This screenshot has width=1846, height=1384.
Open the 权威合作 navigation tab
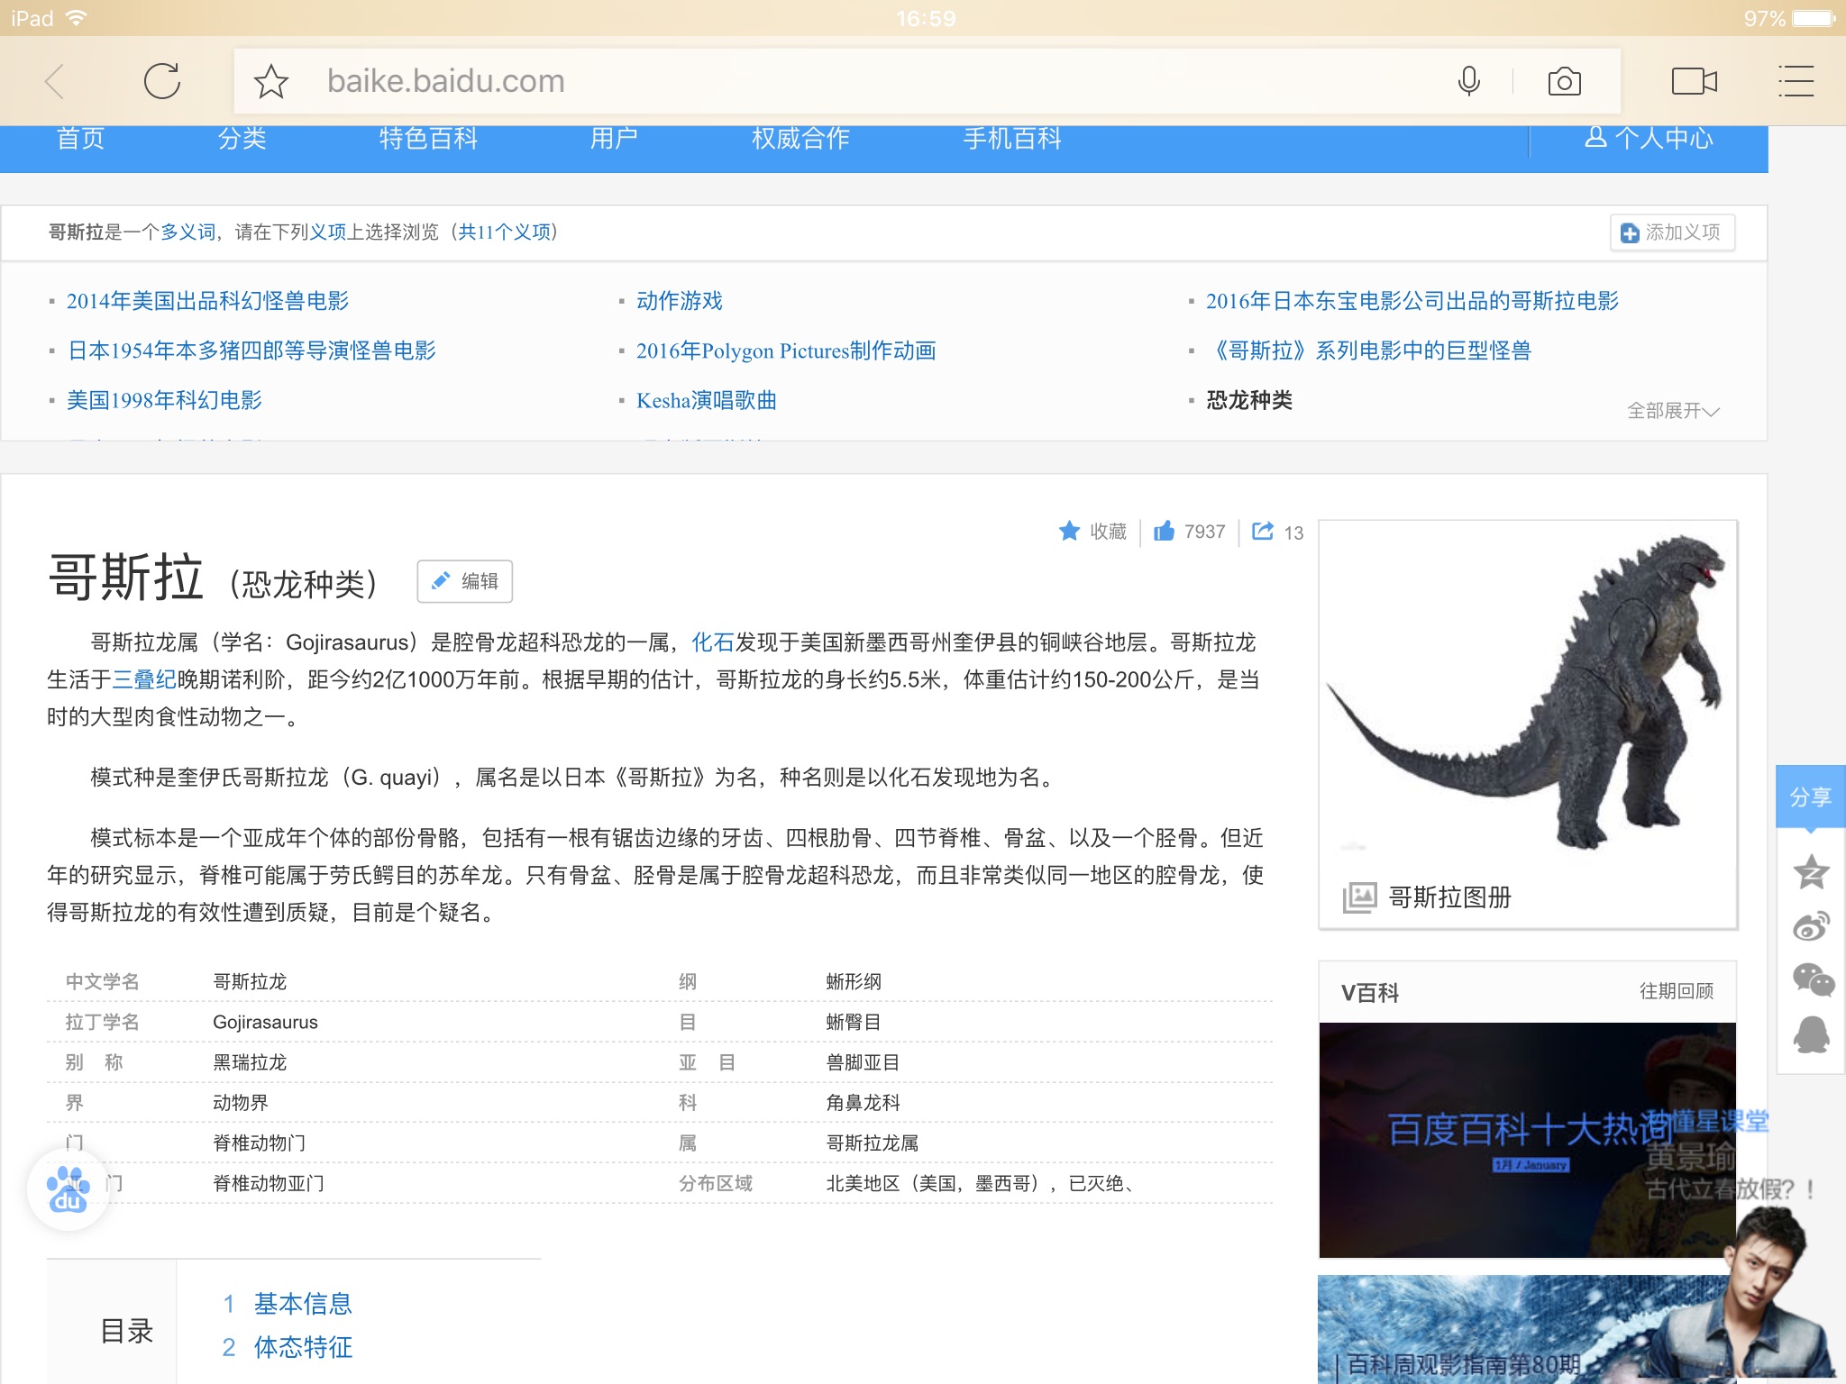[x=800, y=138]
